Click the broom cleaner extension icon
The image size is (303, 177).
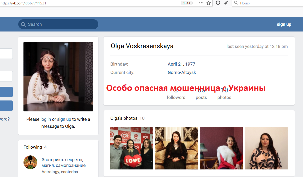(x=226, y=3)
